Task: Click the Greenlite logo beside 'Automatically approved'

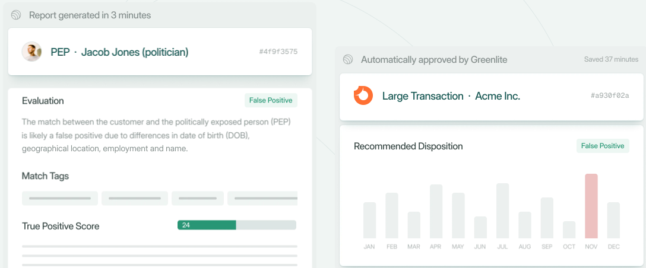Action: pyautogui.click(x=348, y=59)
